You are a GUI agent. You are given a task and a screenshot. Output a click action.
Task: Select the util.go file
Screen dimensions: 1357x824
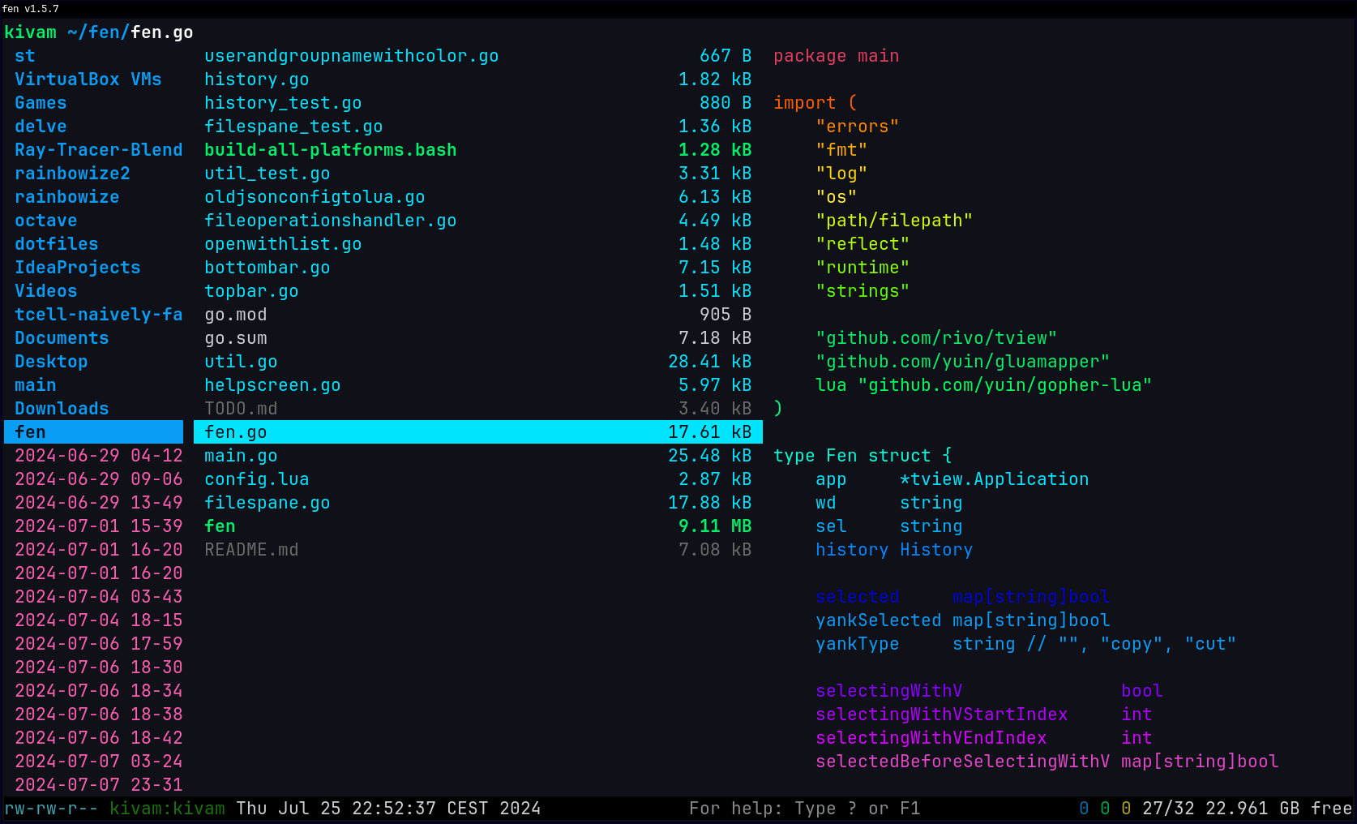478,362
